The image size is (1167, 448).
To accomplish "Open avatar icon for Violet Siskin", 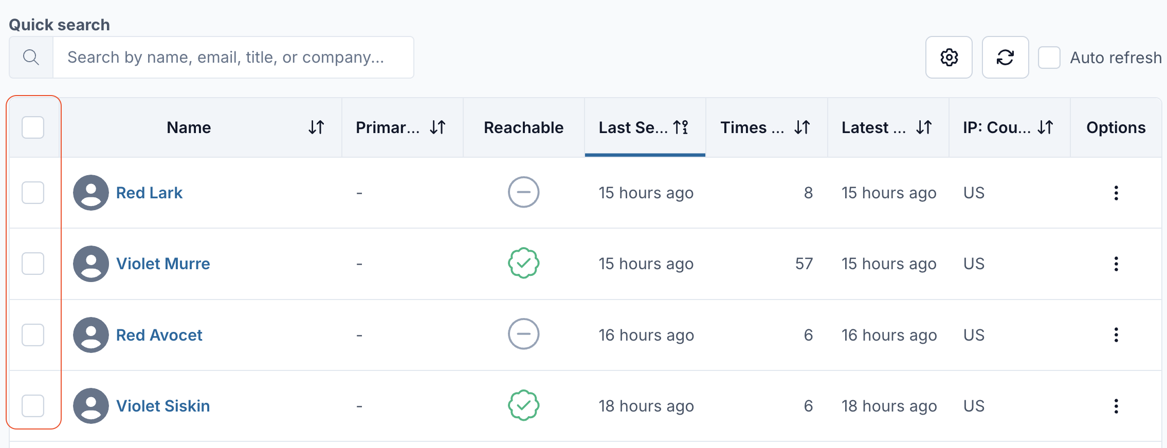I will tap(91, 406).
